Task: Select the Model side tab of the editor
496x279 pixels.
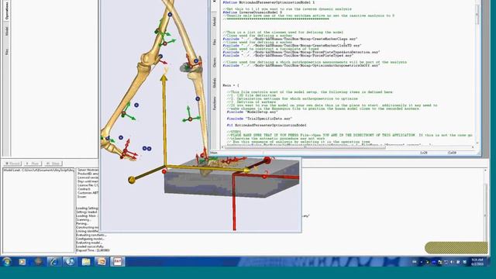Action: point(214,21)
